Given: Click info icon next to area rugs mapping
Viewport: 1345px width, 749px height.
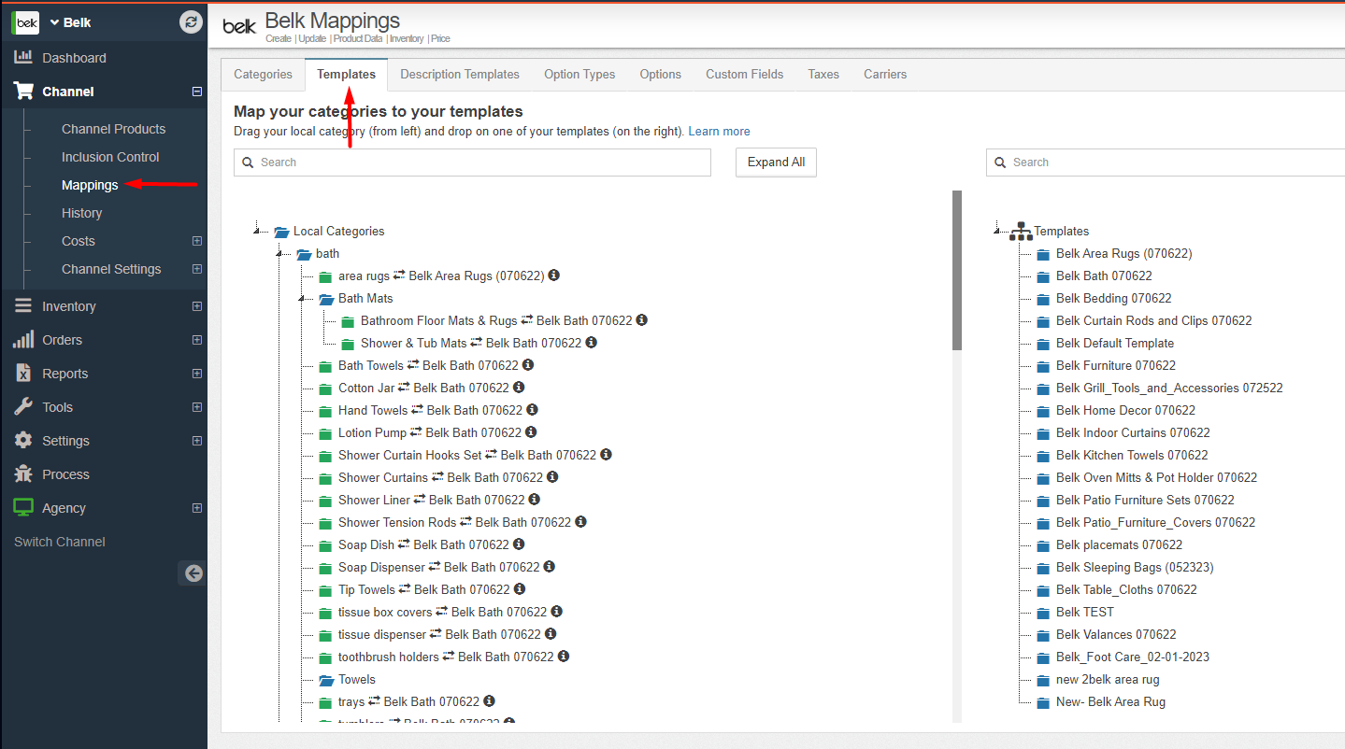Looking at the screenshot, I should pyautogui.click(x=553, y=276).
